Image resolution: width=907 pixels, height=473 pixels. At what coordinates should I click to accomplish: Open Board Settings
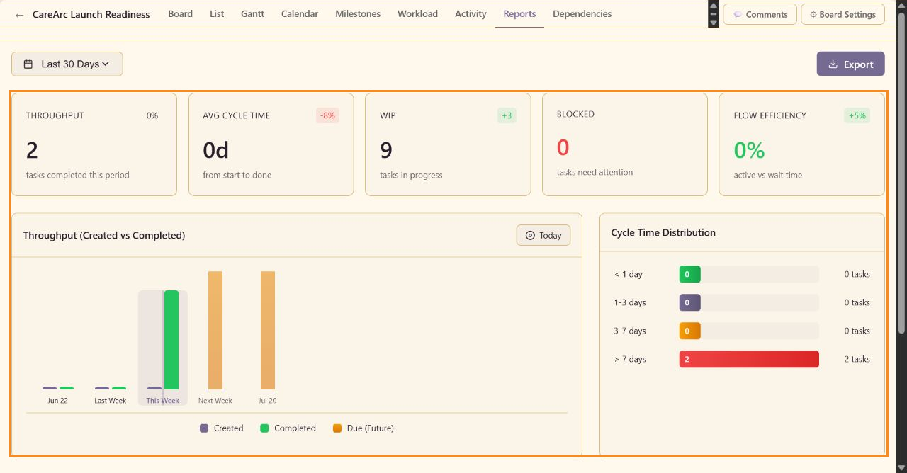tap(843, 14)
